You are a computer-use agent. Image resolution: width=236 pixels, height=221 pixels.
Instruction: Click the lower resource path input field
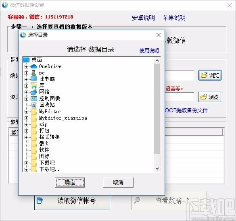[x=179, y=97]
